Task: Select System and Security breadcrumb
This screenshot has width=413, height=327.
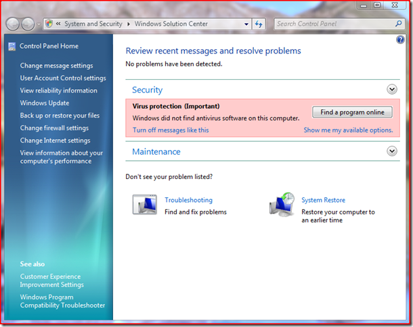Action: coord(93,24)
